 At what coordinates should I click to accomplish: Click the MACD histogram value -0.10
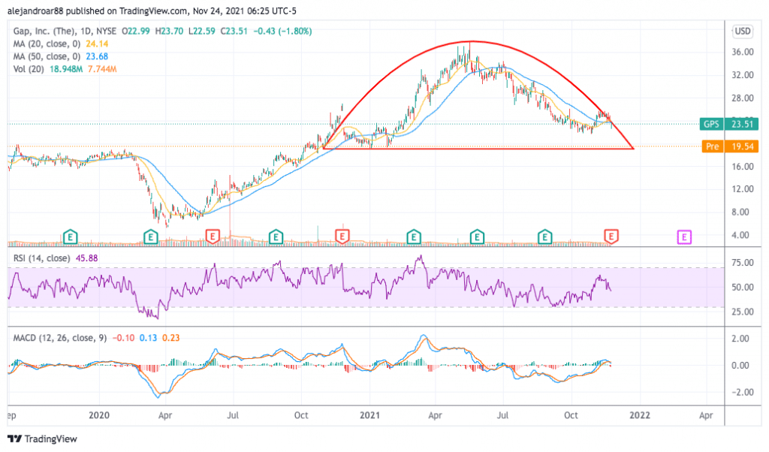tap(123, 338)
